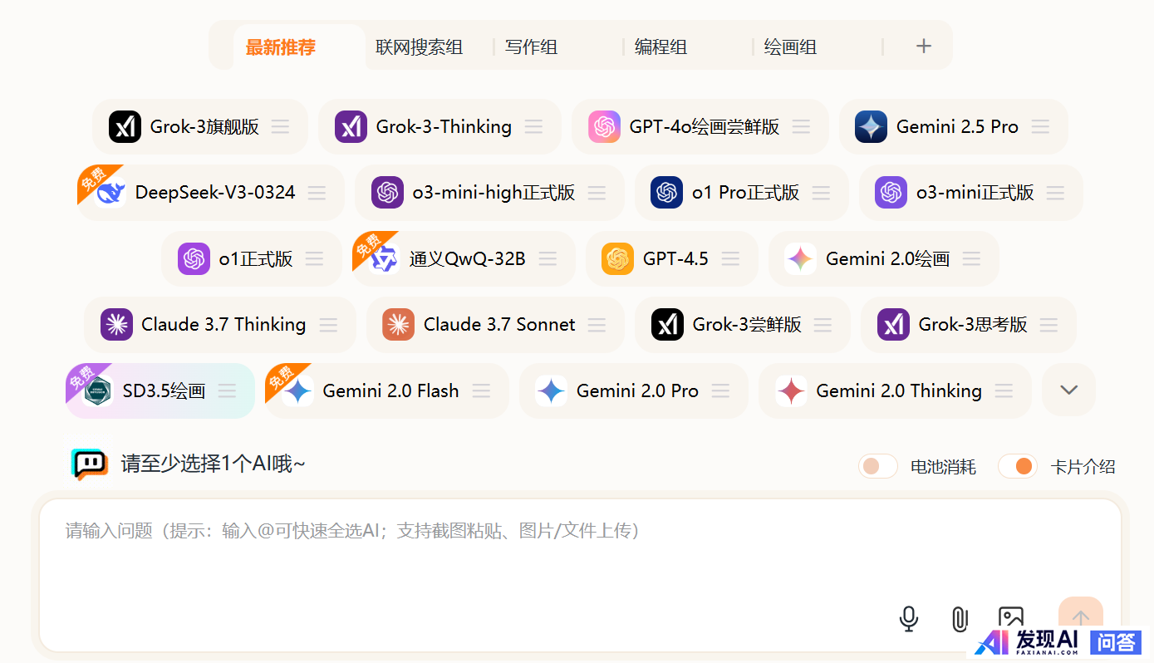Click the menu lines for Gemini 2.0 Flash
This screenshot has height=663, width=1154.
pos(481,390)
